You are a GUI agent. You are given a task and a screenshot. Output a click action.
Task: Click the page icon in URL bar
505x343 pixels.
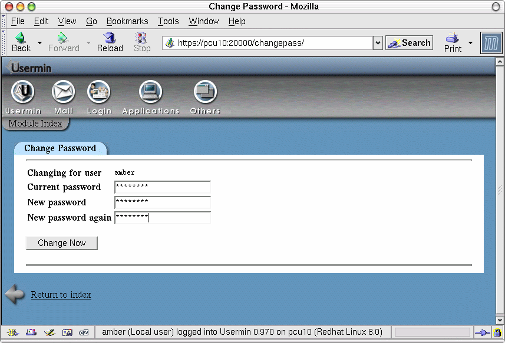tap(169, 43)
